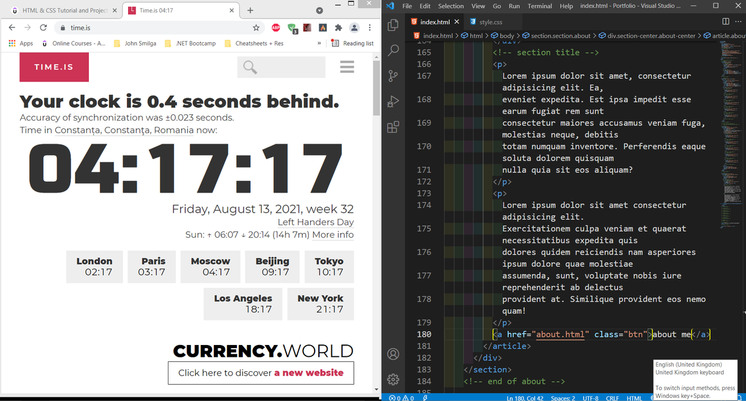This screenshot has height=401, width=746.
Task: Click Chrome address bar time.is
Action: click(x=159, y=28)
